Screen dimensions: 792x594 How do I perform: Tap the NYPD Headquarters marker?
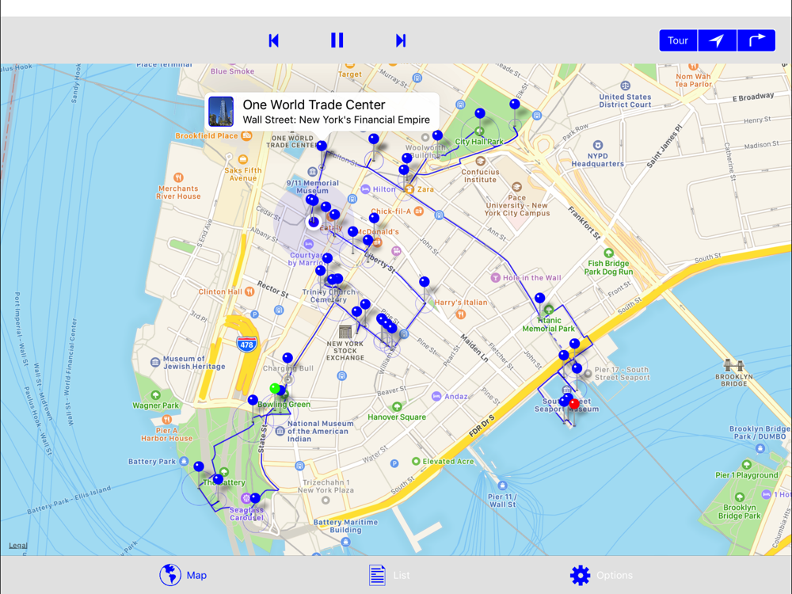[597, 145]
